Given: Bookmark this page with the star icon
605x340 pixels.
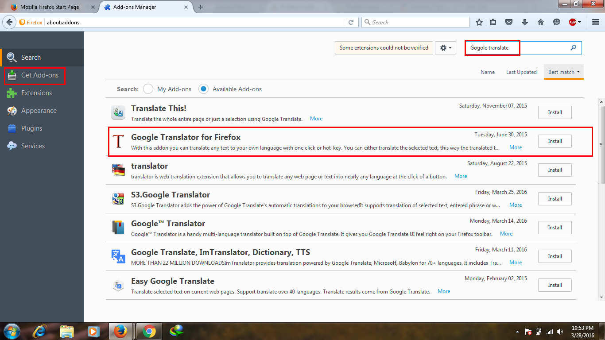Looking at the screenshot, I should click(479, 22).
